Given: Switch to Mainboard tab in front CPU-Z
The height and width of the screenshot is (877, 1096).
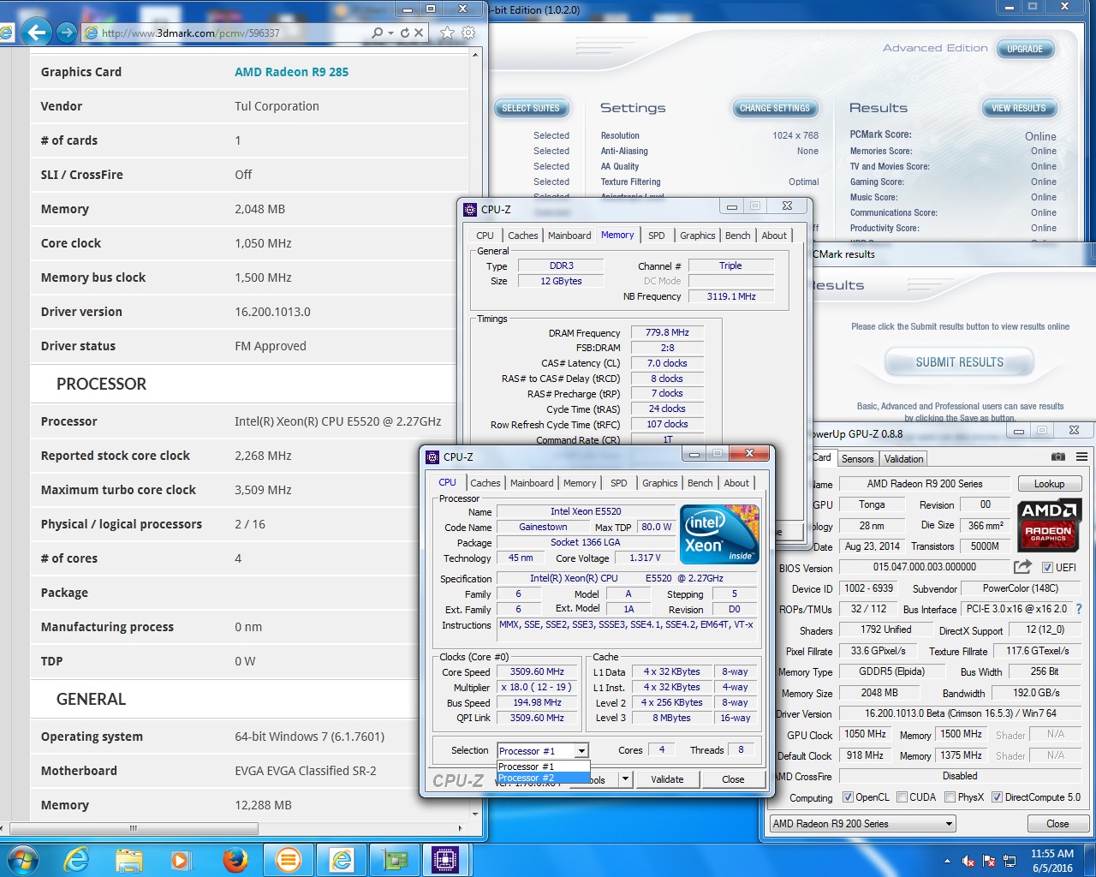Looking at the screenshot, I should (532, 483).
